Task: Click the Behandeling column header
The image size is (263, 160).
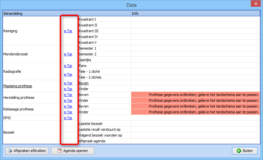Action: tap(33, 14)
